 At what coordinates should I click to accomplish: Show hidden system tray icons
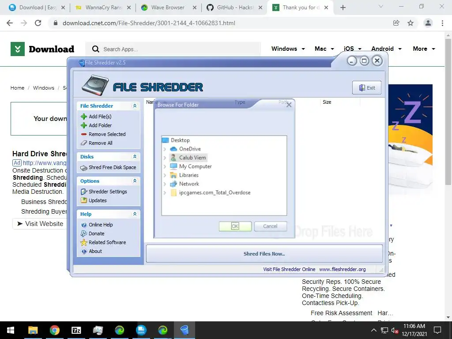tap(373, 330)
